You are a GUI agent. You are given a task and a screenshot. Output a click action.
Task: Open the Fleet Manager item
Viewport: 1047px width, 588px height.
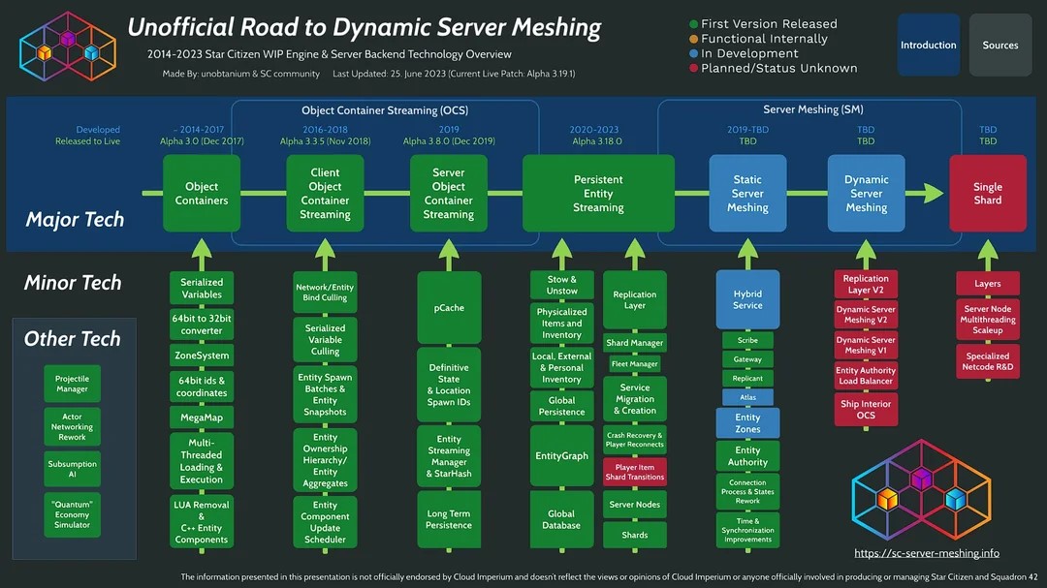(634, 363)
